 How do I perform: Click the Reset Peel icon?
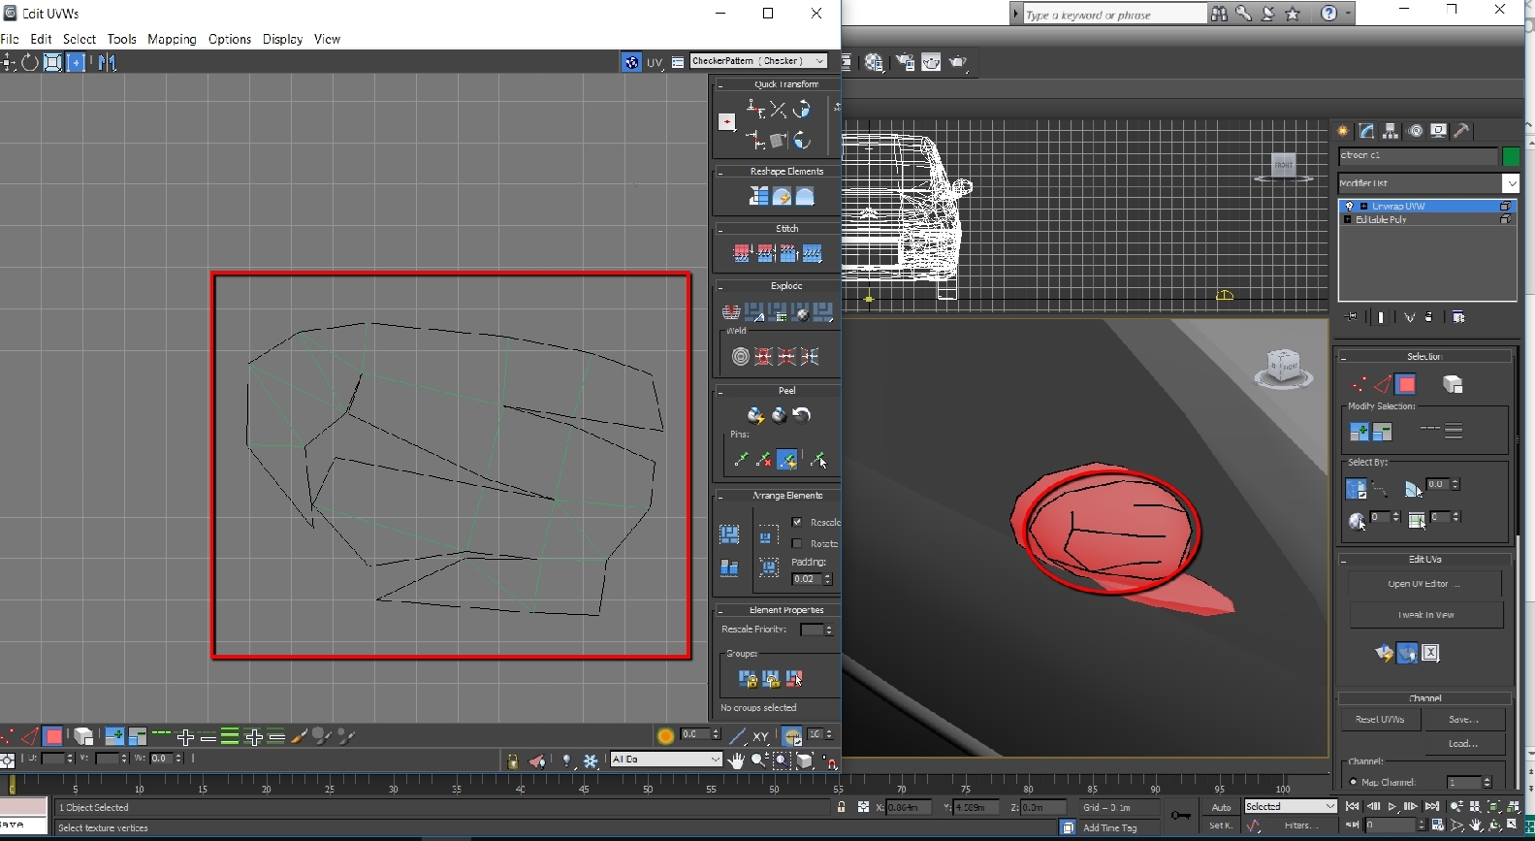click(802, 415)
